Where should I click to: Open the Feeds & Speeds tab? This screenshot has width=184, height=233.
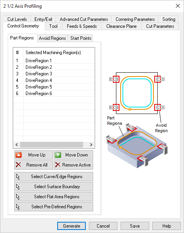[82, 26]
